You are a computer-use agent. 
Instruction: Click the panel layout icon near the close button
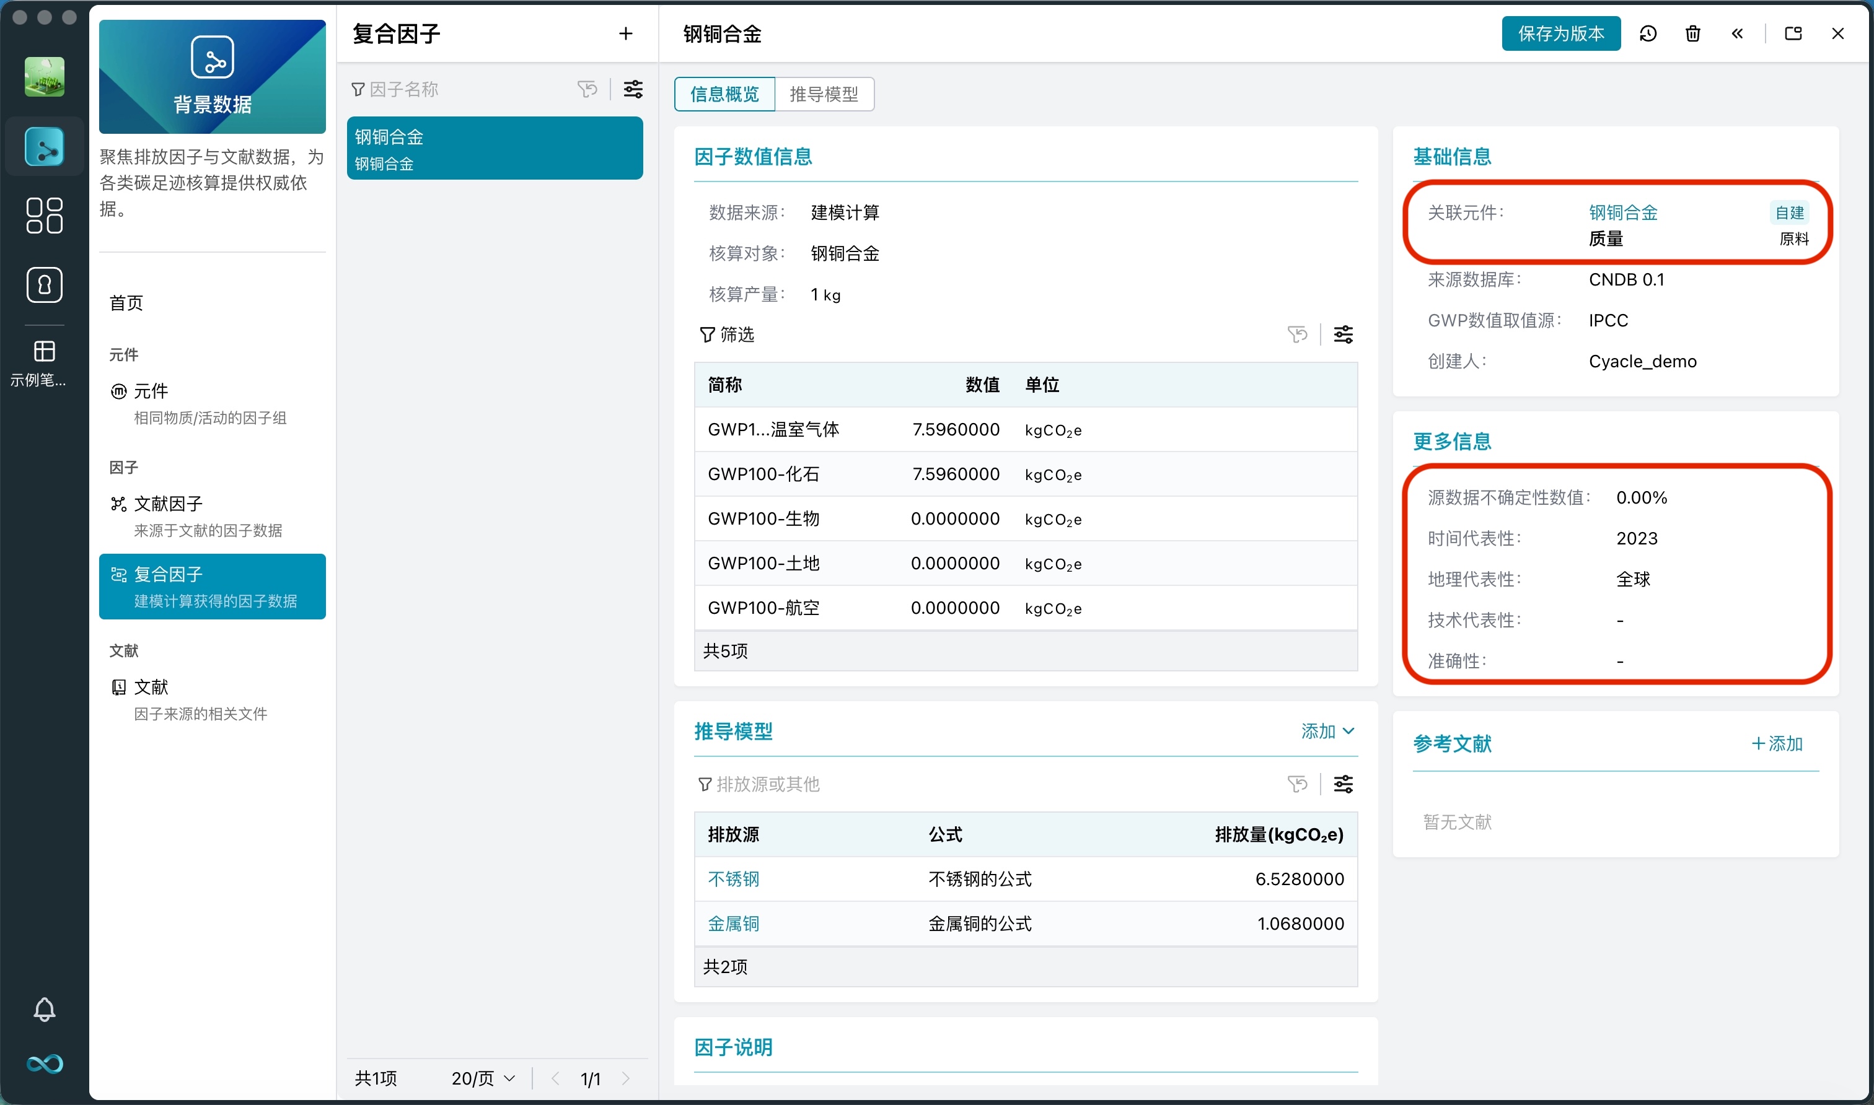click(x=1793, y=33)
